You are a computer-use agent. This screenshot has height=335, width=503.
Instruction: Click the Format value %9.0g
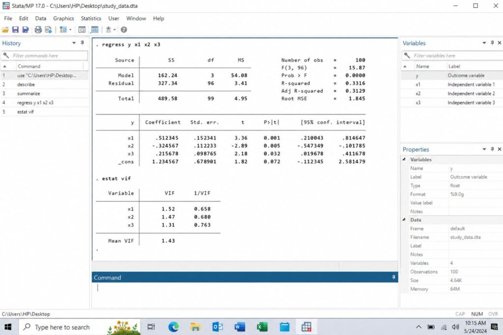[457, 194]
